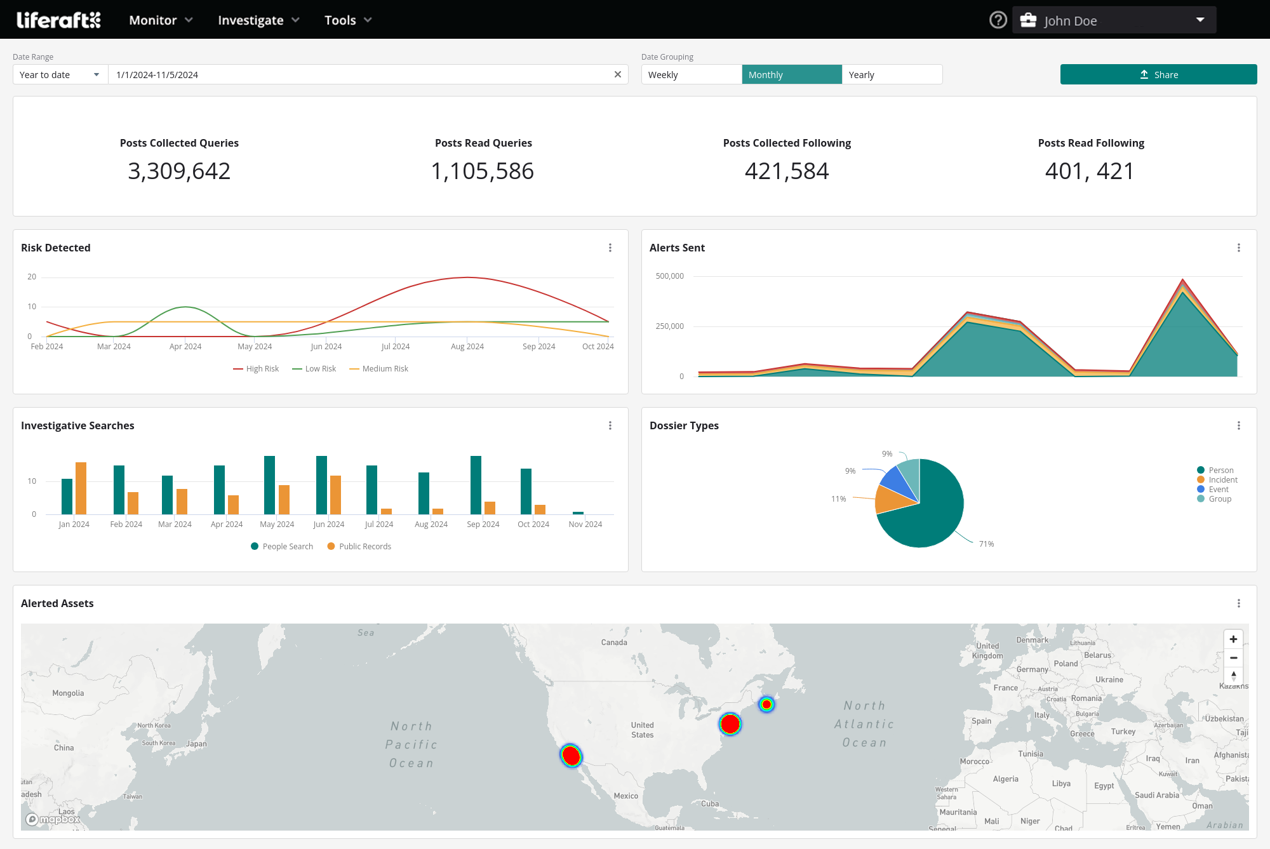Open Risk Detected panel options menu

coord(610,248)
